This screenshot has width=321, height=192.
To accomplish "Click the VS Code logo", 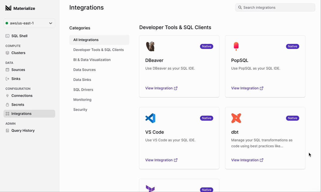I will (x=150, y=118).
